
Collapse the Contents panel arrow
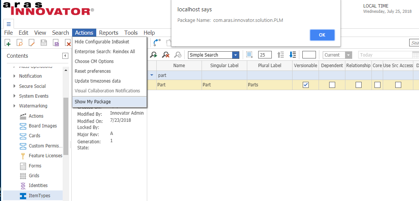65,56
